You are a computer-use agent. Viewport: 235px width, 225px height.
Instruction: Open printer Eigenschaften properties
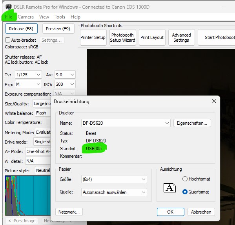point(192,123)
